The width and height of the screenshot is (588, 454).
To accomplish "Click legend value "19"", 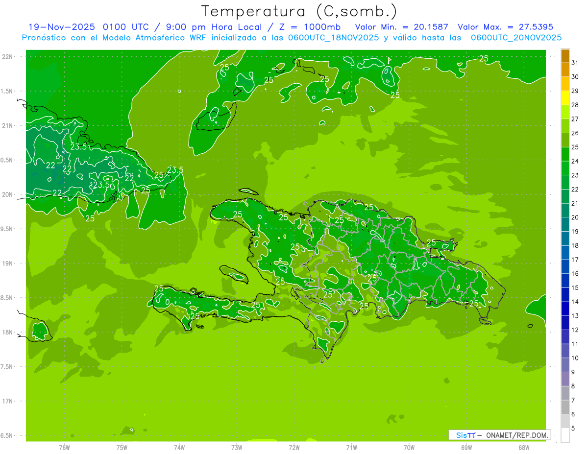I will pos(575,232).
